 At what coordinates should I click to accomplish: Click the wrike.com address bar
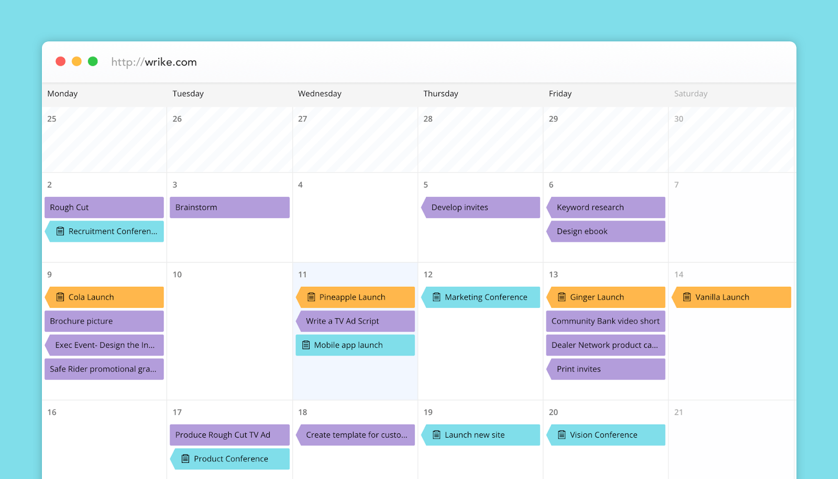(153, 62)
